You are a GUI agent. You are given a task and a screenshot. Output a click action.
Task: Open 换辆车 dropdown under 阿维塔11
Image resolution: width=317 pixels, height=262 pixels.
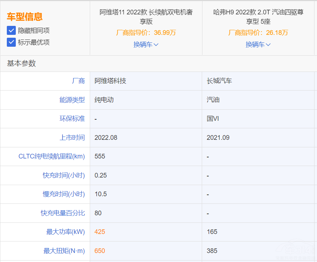(x=146, y=45)
